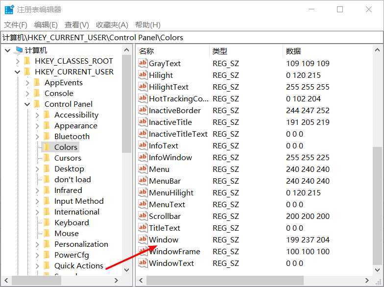Select the WindowText string value icon
The width and height of the screenshot is (384, 287).
click(x=143, y=263)
